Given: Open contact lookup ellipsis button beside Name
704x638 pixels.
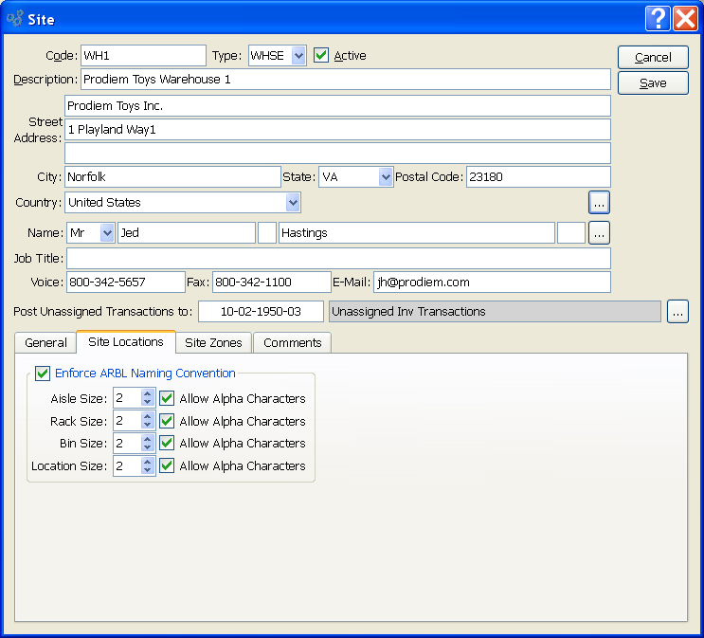Looking at the screenshot, I should point(599,232).
